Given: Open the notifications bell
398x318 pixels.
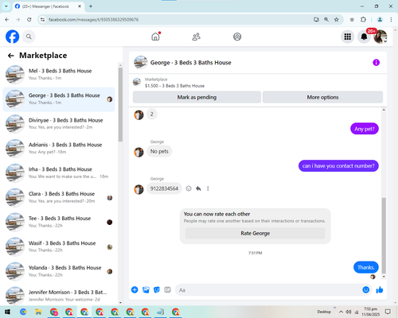Looking at the screenshot, I should point(364,37).
